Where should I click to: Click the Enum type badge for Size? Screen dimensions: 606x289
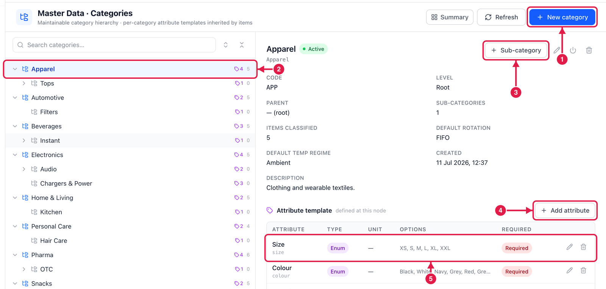(x=337, y=248)
